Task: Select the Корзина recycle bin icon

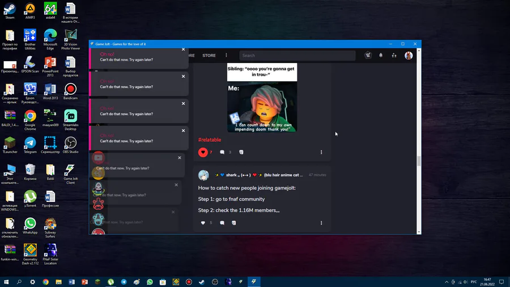Action: [x=30, y=172]
